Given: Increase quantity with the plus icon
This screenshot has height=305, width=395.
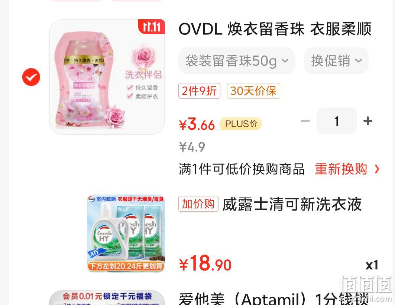Looking at the screenshot, I should pyautogui.click(x=368, y=121).
